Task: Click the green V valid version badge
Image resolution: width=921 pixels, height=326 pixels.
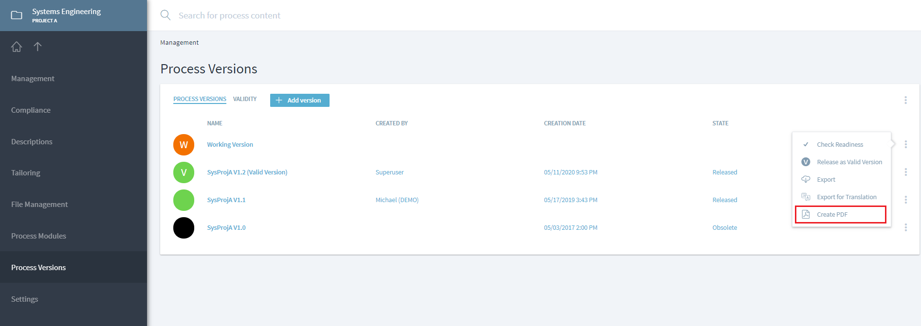Action: click(184, 172)
